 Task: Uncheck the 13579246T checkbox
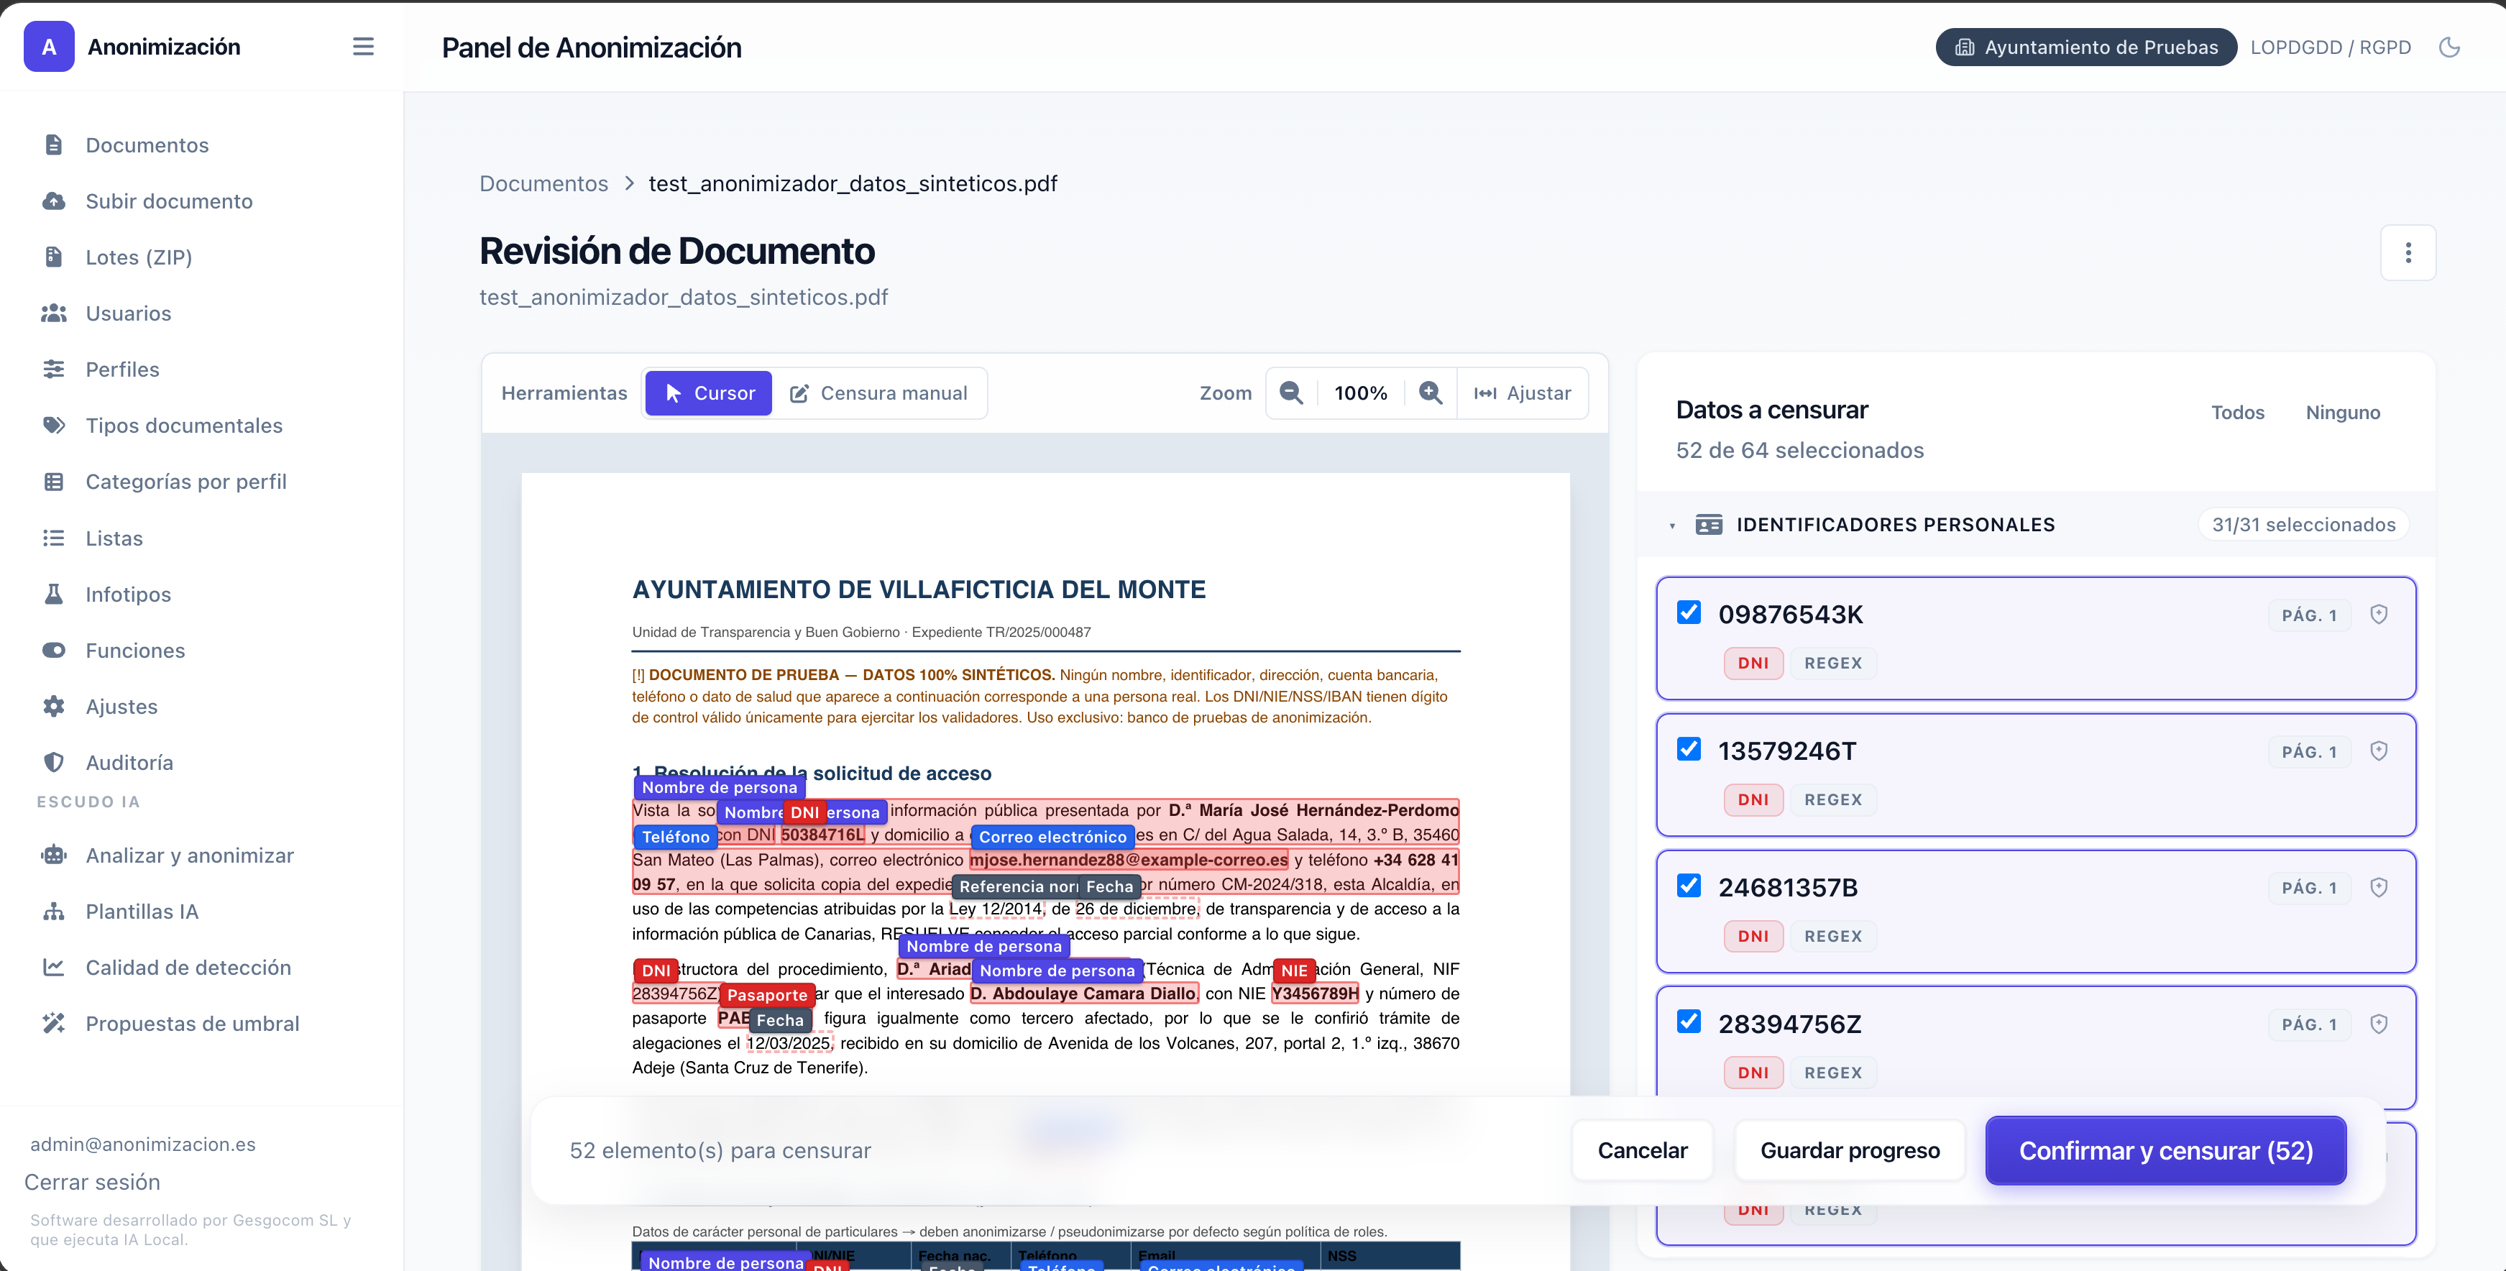pyautogui.click(x=1689, y=749)
